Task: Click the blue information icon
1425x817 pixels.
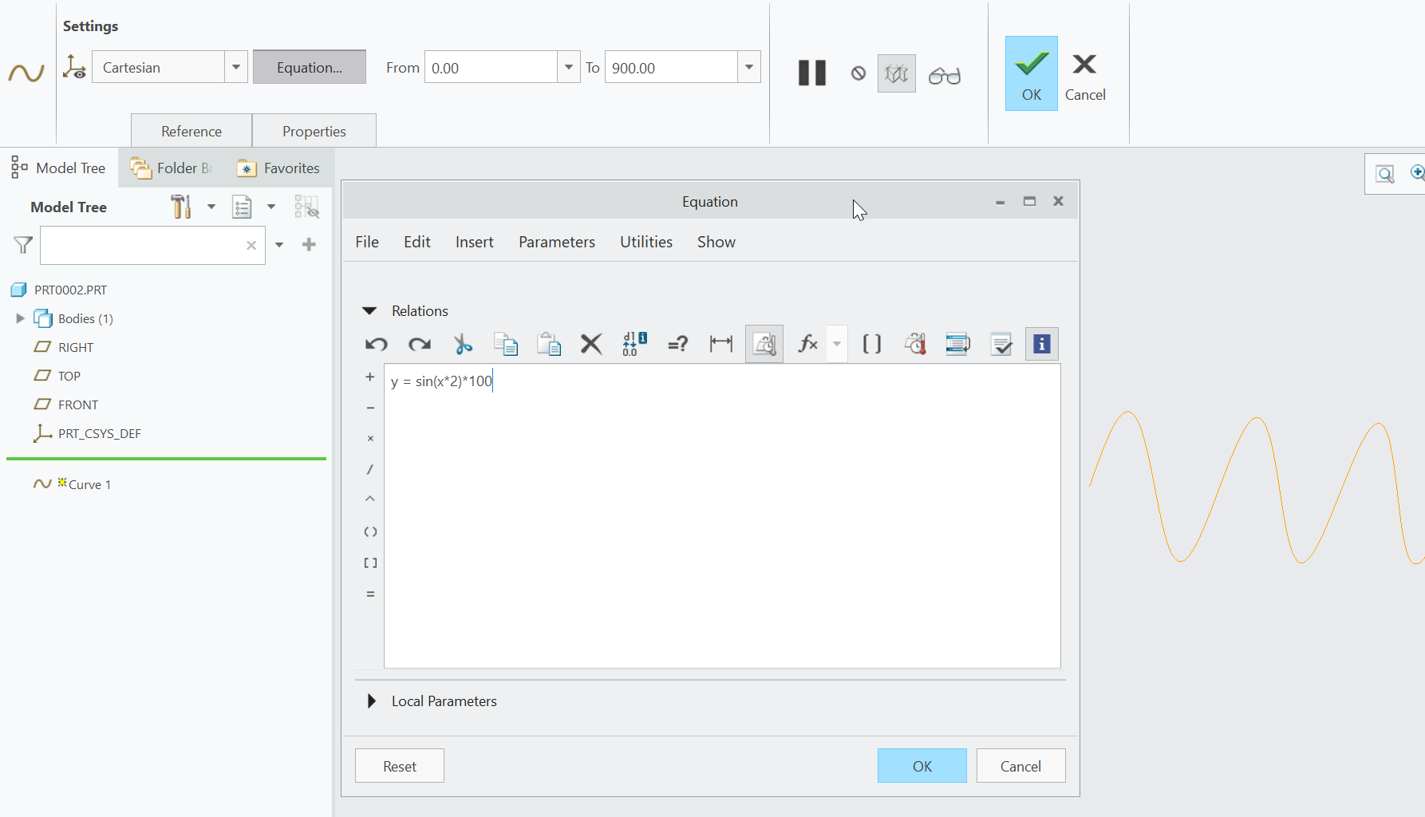Action: point(1041,344)
